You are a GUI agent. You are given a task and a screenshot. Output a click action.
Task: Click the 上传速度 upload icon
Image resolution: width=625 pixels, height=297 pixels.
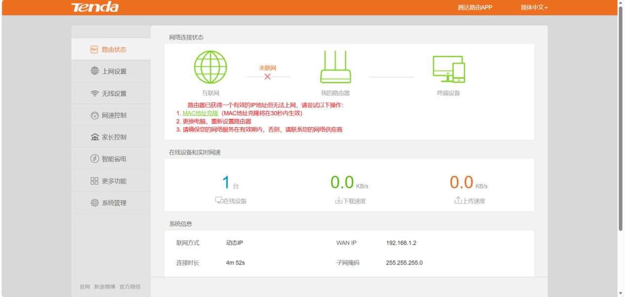458,200
